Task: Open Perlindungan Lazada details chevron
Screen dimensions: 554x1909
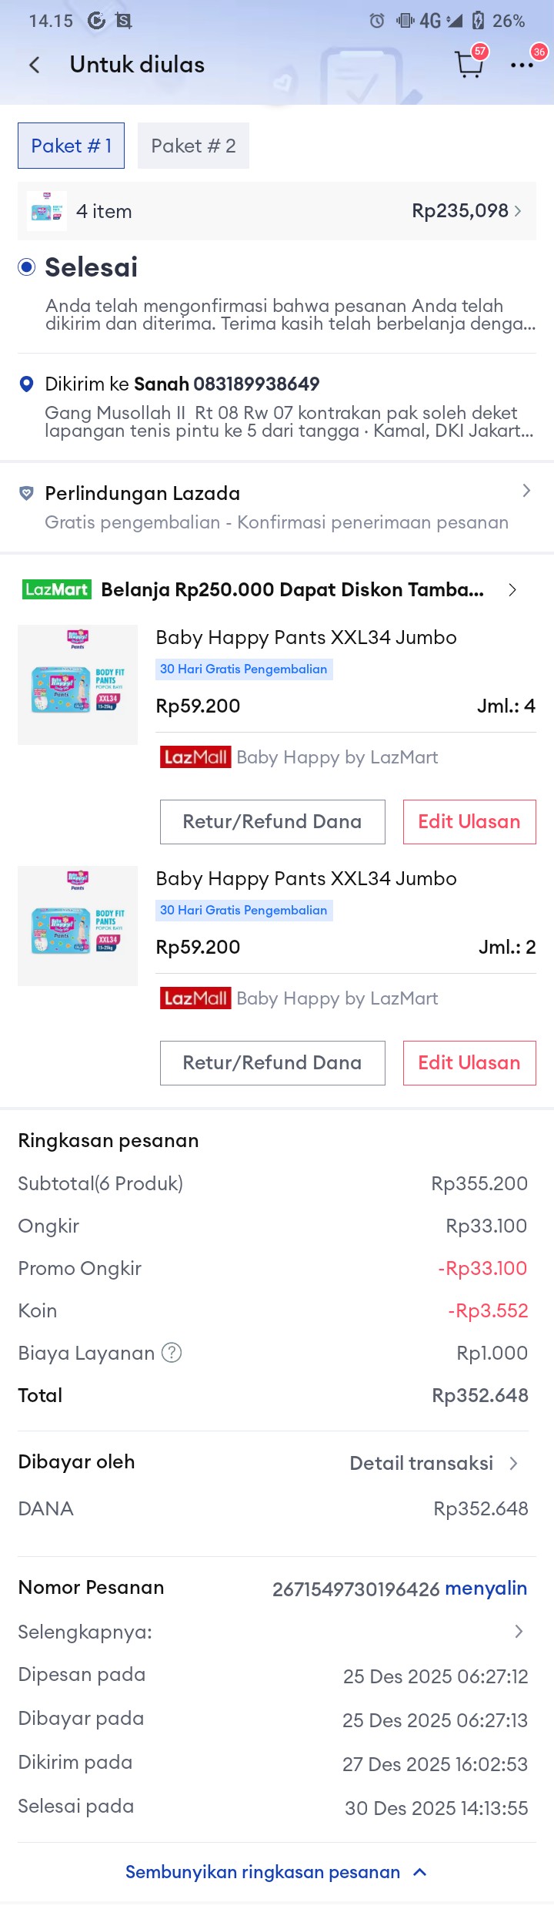Action: [x=526, y=491]
